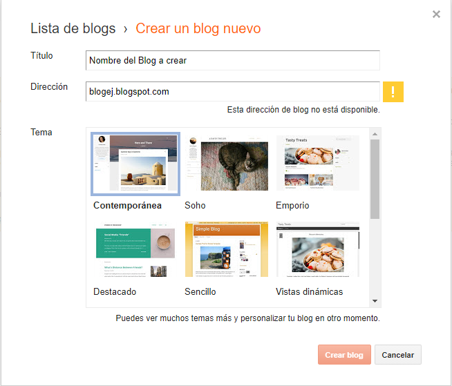The width and height of the screenshot is (452, 386).
Task: Select the Vistas dinámicas theme thumbnail
Action: [318, 249]
